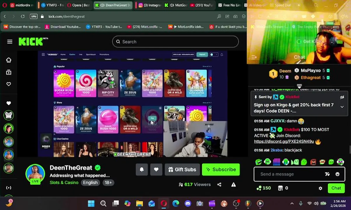Open Slots & Casino category link
351x210 pixels.
[x=64, y=183]
